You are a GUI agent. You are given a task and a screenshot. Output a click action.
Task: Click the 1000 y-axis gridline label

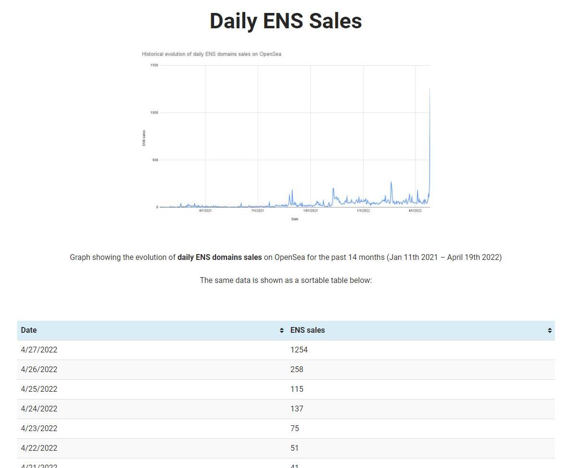[x=154, y=113]
